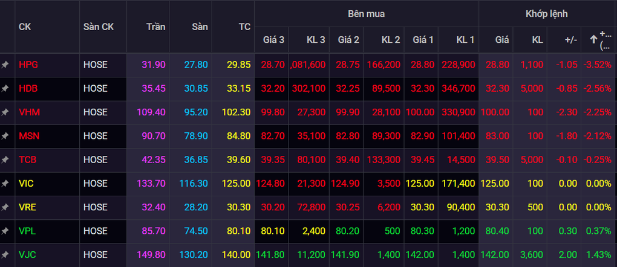The width and height of the screenshot is (617, 267).
Task: Select the Bên mua header group
Action: 367,14
